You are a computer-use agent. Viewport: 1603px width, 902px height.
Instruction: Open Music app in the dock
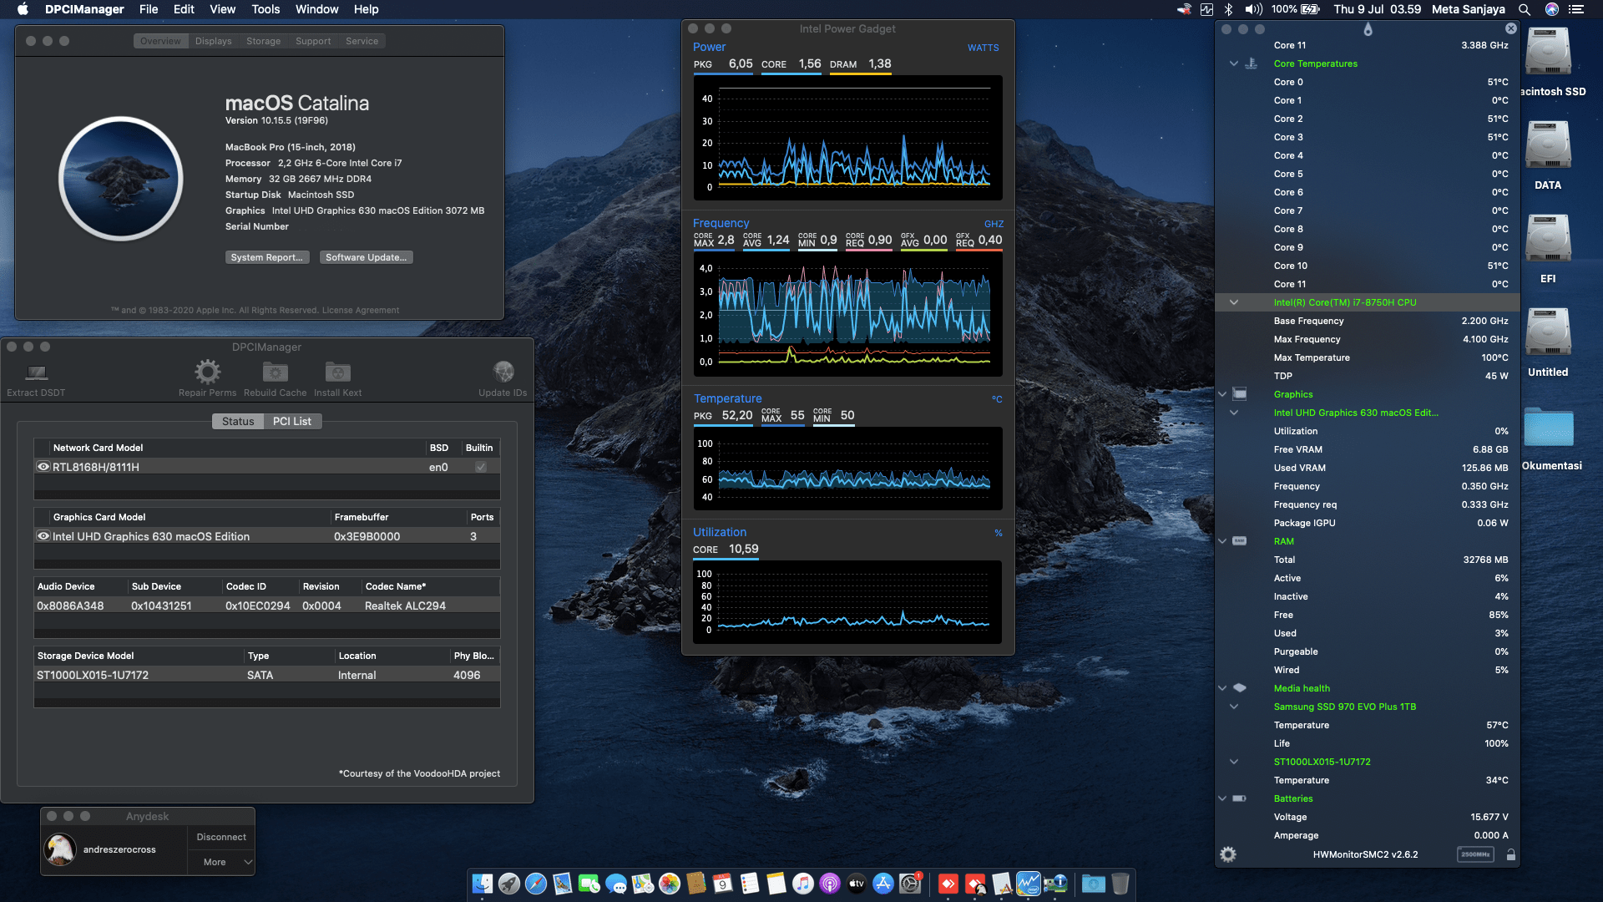(803, 884)
